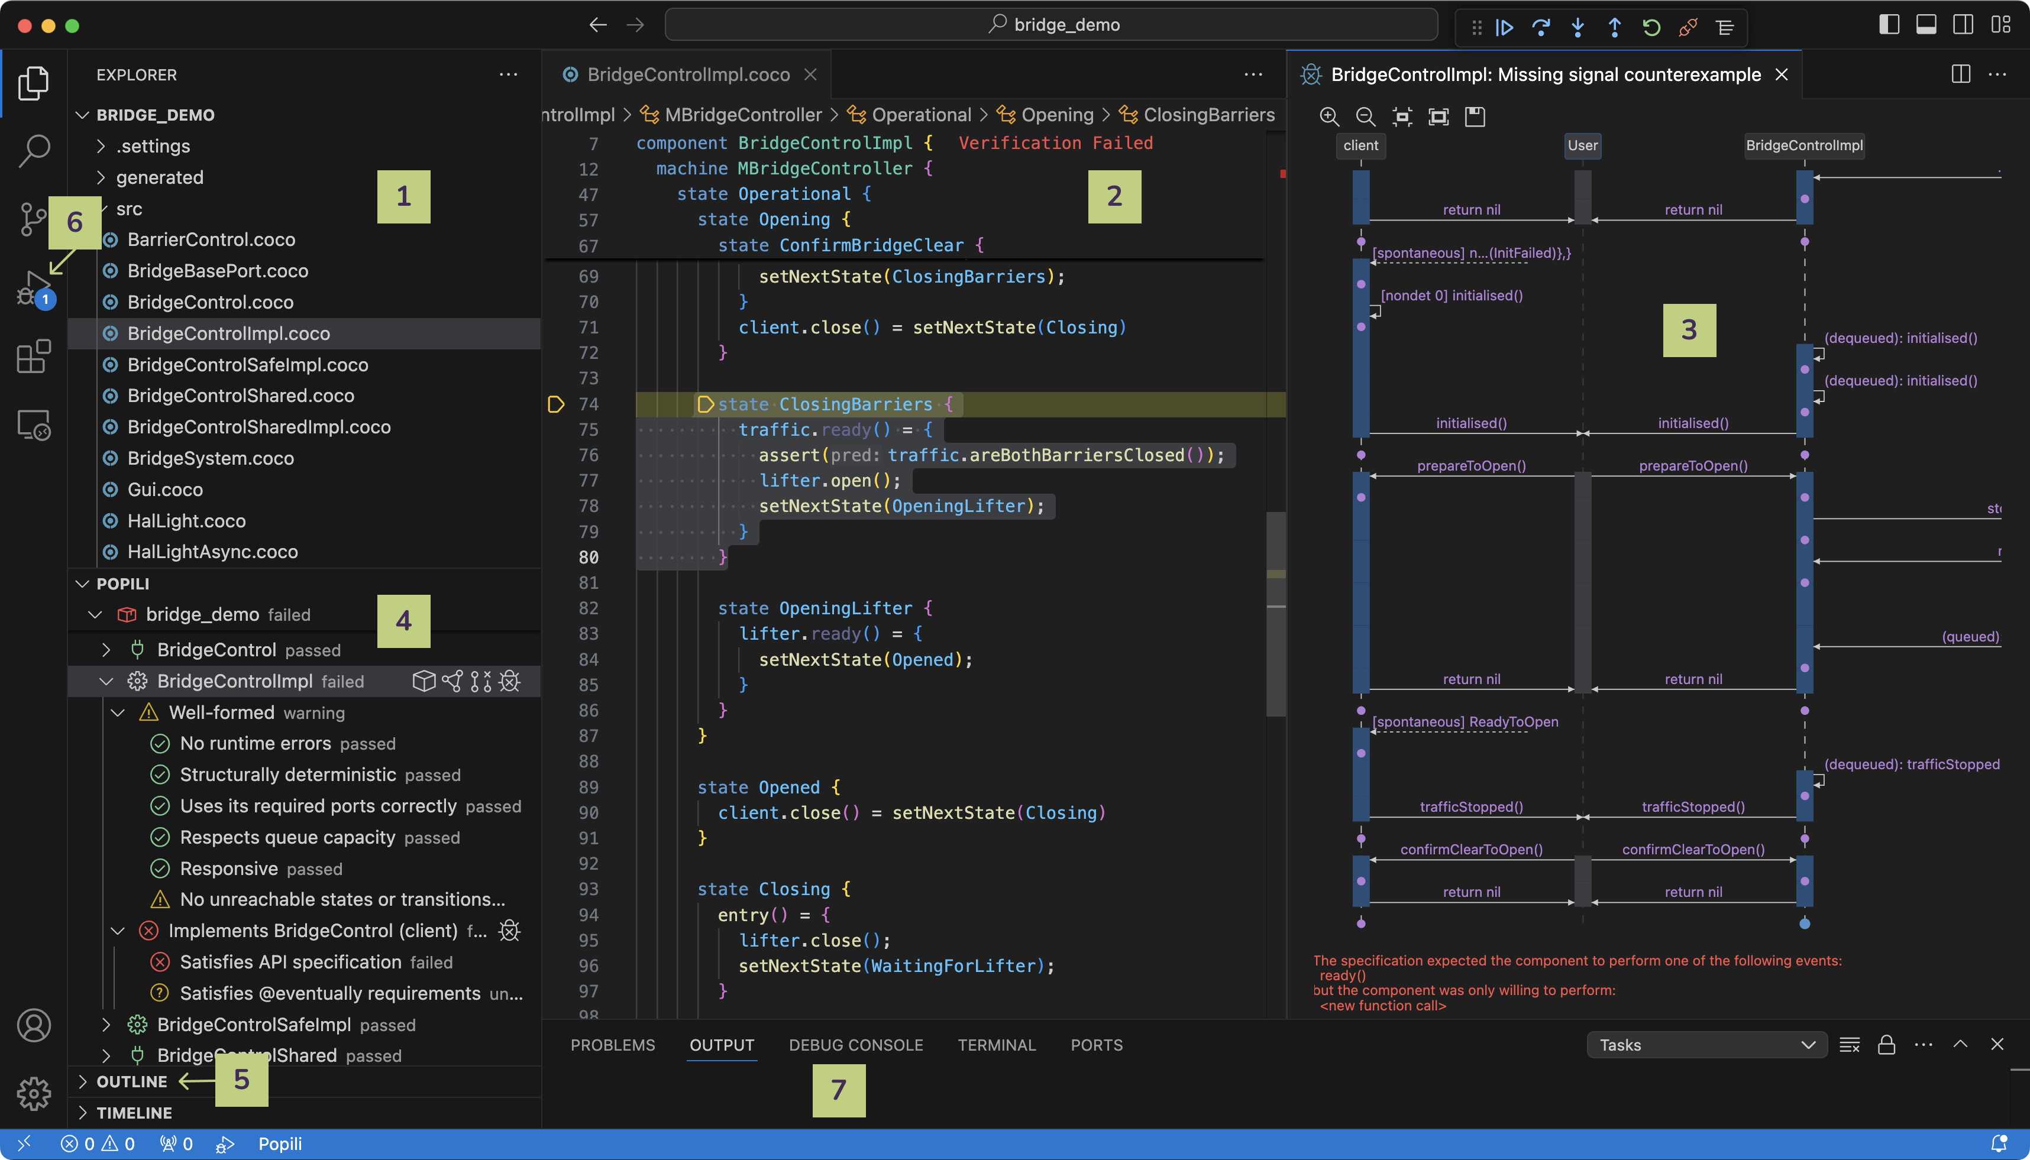Switch to the TERMINAL tab
Viewport: 2030px width, 1160px height.
[x=996, y=1045]
